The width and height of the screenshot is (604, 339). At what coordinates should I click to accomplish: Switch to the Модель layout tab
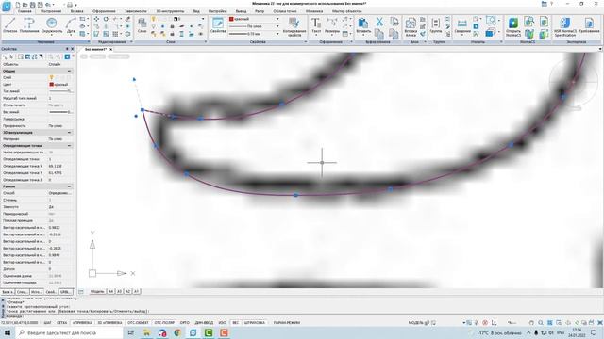pyautogui.click(x=97, y=291)
